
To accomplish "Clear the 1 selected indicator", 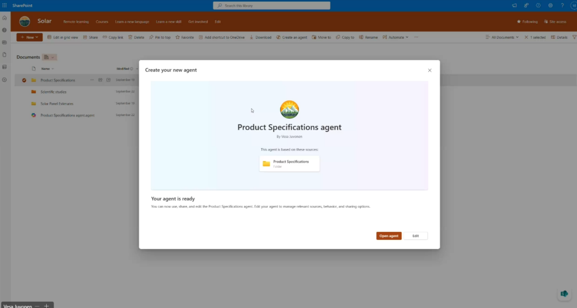I will (x=535, y=37).
